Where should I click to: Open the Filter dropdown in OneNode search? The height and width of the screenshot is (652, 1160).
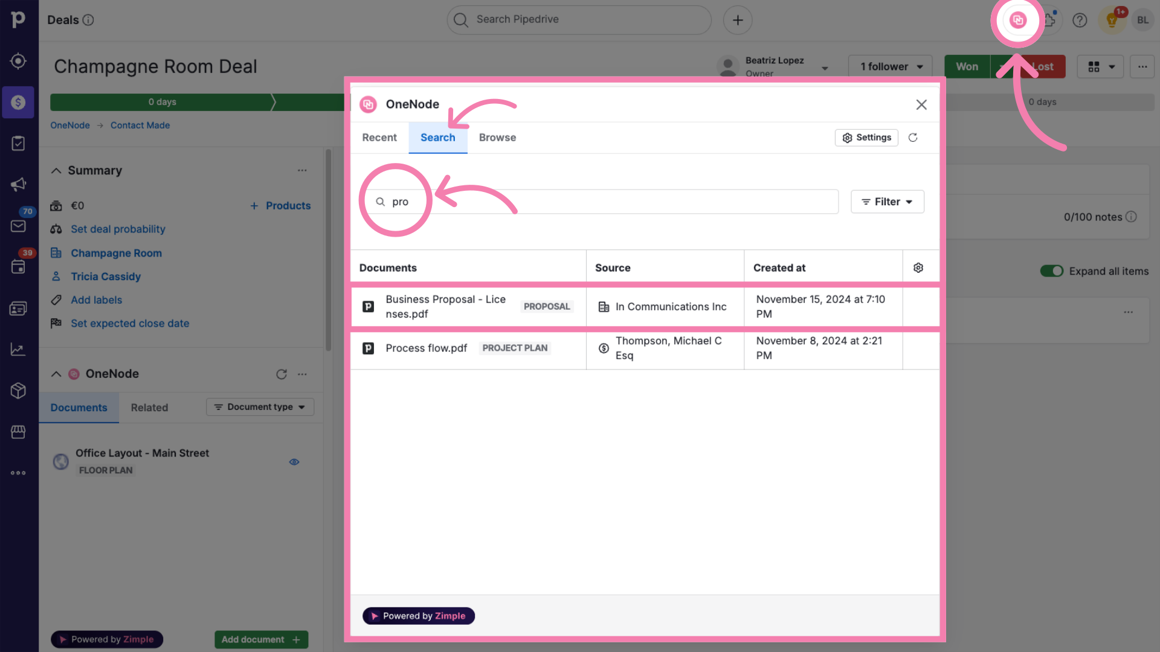coord(887,202)
